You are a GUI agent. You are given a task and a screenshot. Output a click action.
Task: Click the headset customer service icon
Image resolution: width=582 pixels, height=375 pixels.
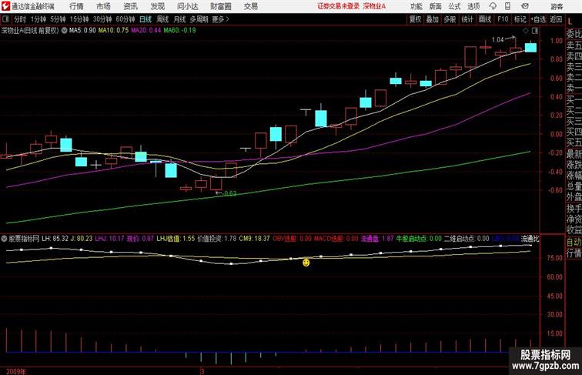point(493,6)
